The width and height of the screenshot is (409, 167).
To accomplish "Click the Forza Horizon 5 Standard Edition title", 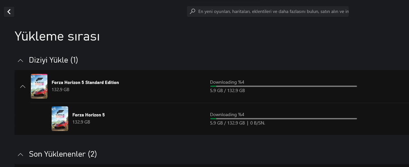I will pos(85,82).
